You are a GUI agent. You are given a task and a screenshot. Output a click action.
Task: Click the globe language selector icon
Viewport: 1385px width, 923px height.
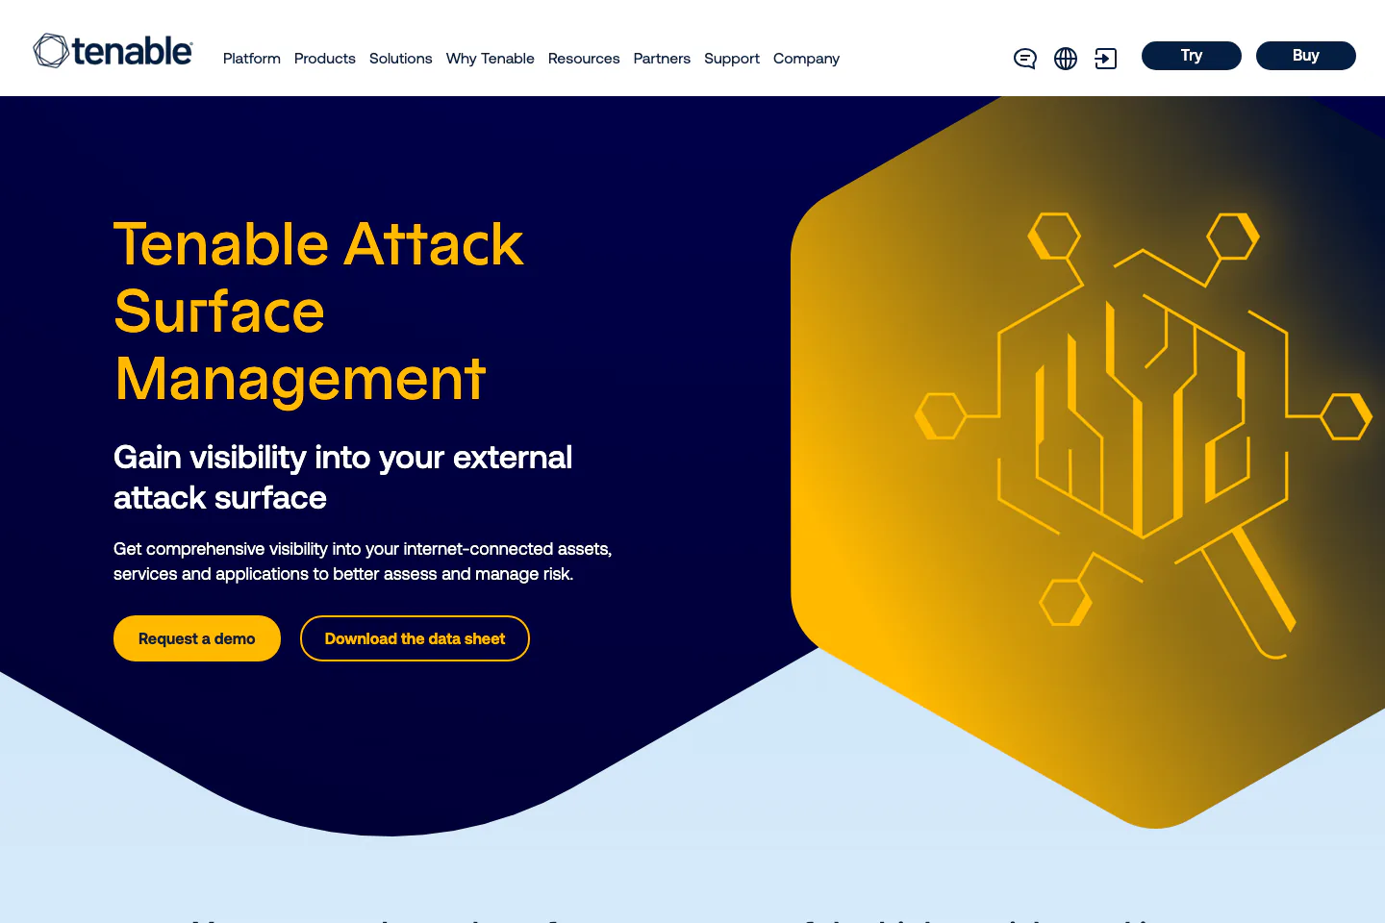(1066, 59)
